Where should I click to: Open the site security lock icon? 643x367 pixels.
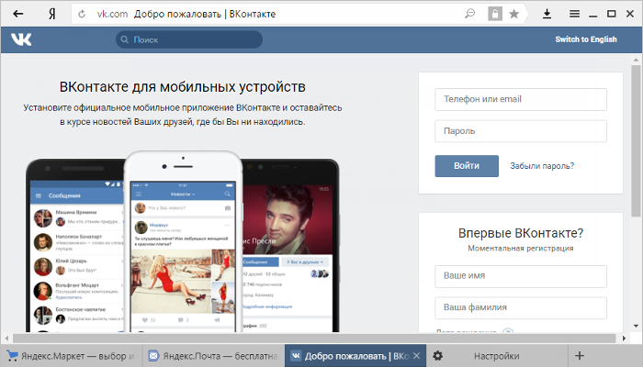point(495,14)
